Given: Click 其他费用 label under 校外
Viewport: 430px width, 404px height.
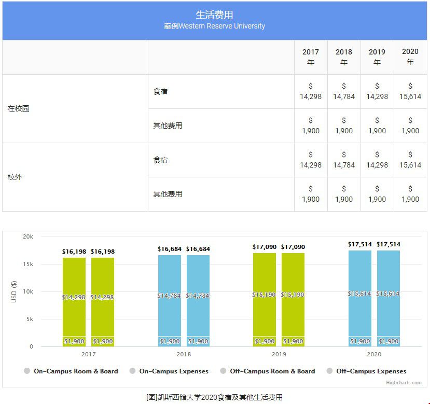Looking at the screenshot, I should click(168, 194).
